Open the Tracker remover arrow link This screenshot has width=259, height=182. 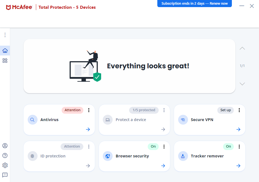pos(238,166)
